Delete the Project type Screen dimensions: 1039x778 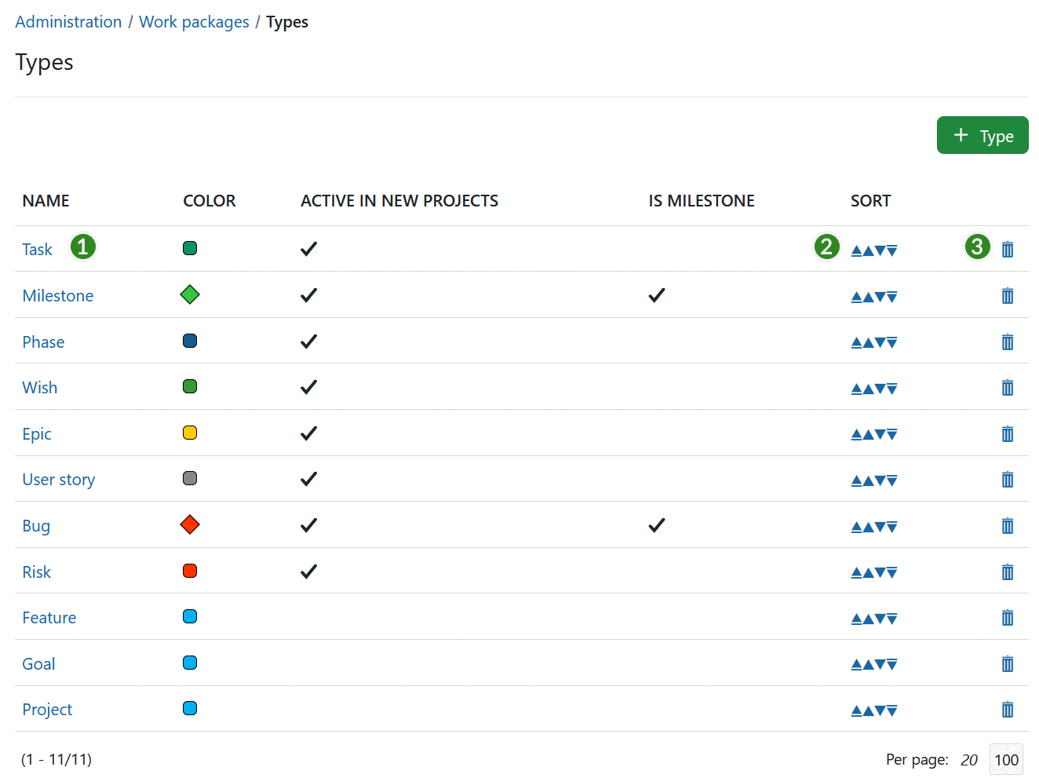(1007, 709)
